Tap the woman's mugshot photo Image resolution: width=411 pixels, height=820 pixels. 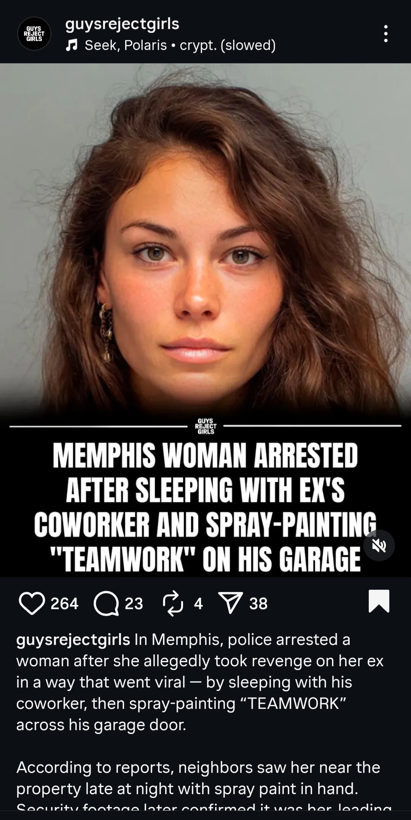(x=205, y=240)
